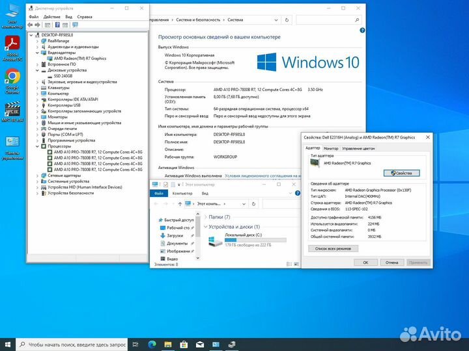Screen dimensions: 469x351
Task: Collapse the DESKTOP-RF98SL8 root node
Action: click(x=31, y=35)
